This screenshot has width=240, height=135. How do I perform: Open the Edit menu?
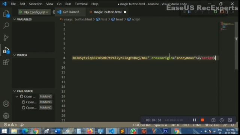(x=22, y=4)
